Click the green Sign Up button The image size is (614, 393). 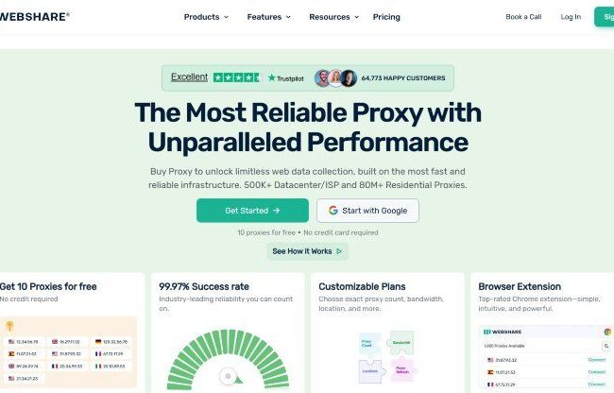pos(605,17)
